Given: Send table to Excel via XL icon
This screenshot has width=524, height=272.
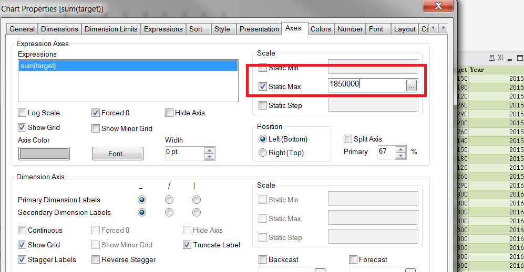Looking at the screenshot, I should (501, 58).
